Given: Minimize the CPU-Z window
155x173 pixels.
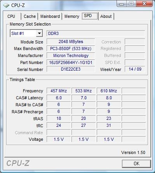Looking at the screenshot, I should pyautogui.click(x=122, y=3).
